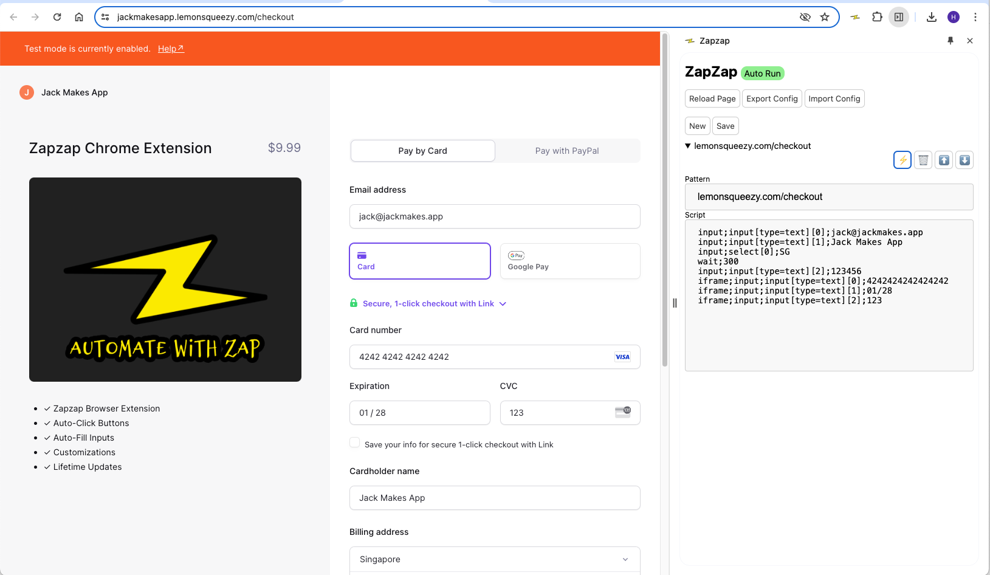Switch to Pay by Card tab

pyautogui.click(x=423, y=151)
